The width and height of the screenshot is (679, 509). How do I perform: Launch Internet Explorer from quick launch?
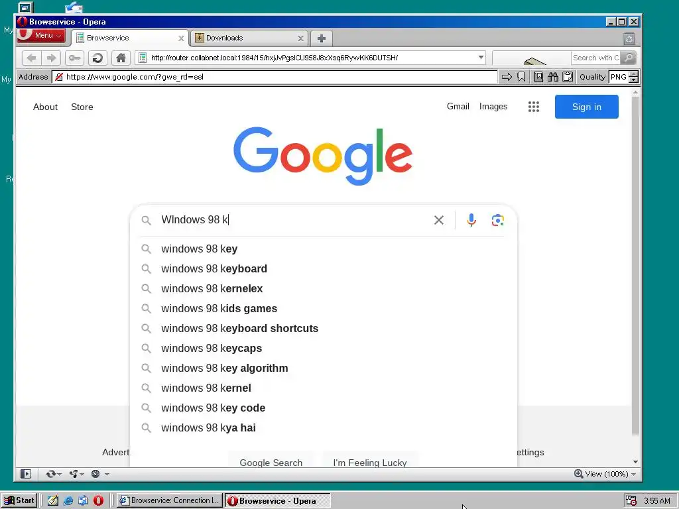tap(68, 501)
